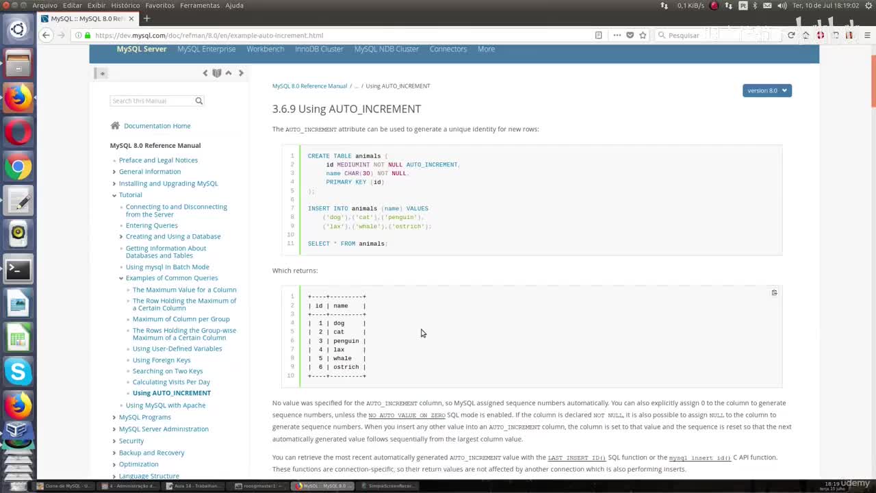
Task: Expand the MySQL Programs section
Action: pos(114,417)
